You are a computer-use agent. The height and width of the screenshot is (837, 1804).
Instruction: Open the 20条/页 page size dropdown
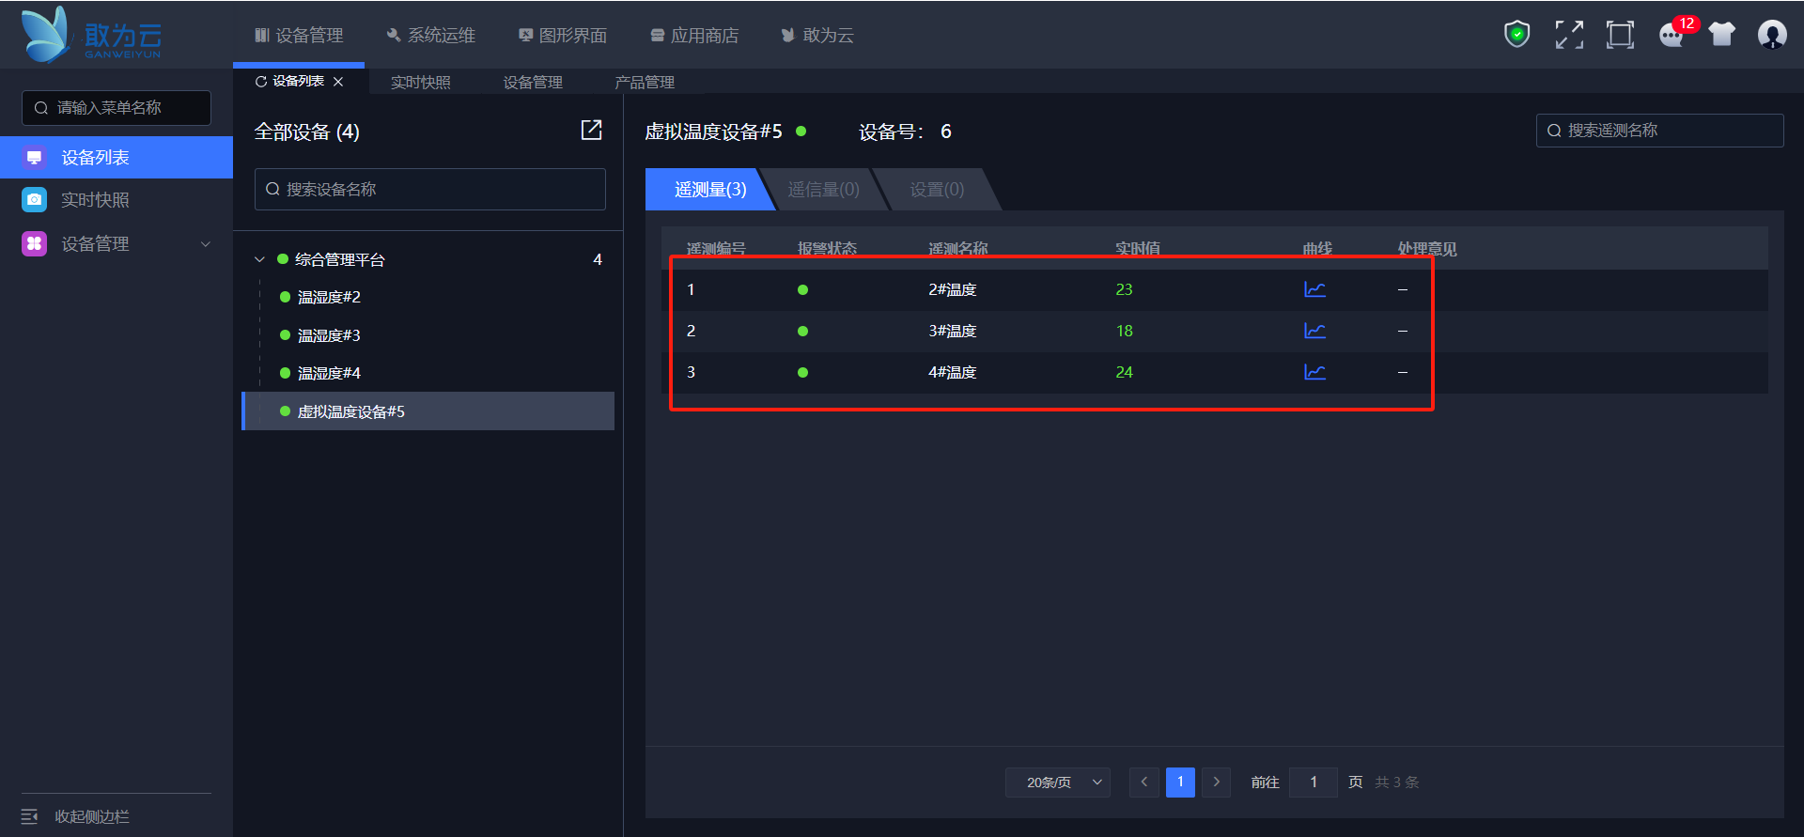click(x=1058, y=783)
